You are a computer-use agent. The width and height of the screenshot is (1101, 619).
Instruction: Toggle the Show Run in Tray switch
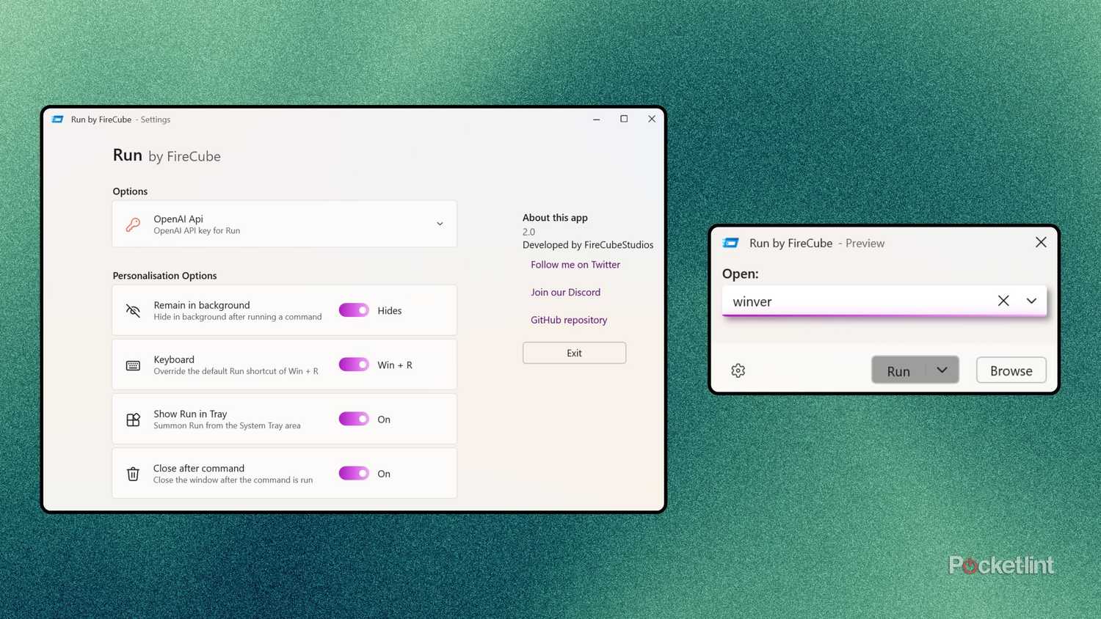(354, 419)
